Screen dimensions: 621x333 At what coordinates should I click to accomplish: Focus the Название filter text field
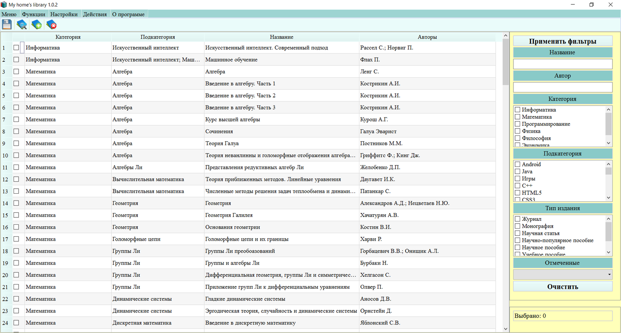click(562, 64)
